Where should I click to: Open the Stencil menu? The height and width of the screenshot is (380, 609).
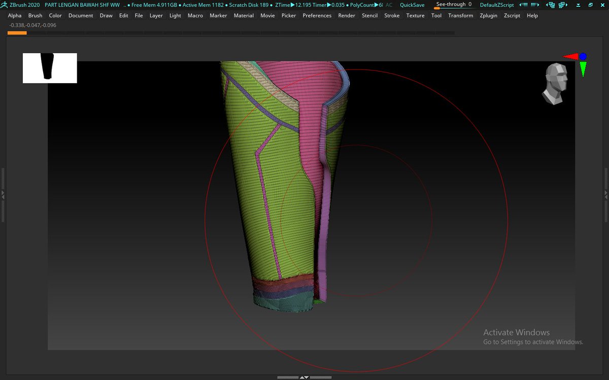[369, 16]
